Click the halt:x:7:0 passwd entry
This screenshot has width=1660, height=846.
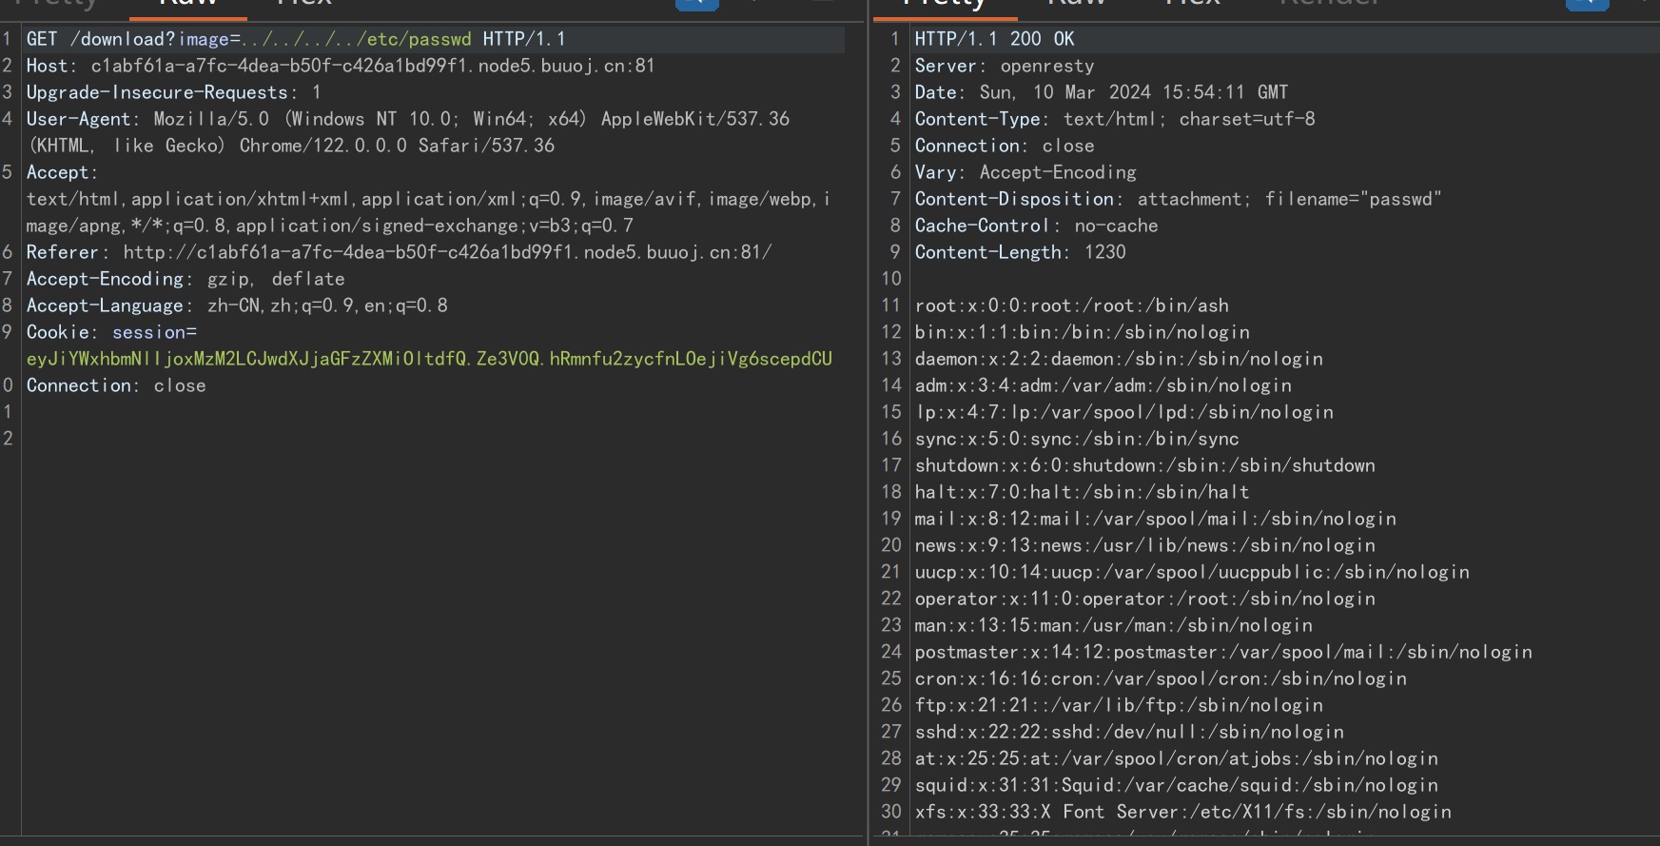click(1083, 492)
